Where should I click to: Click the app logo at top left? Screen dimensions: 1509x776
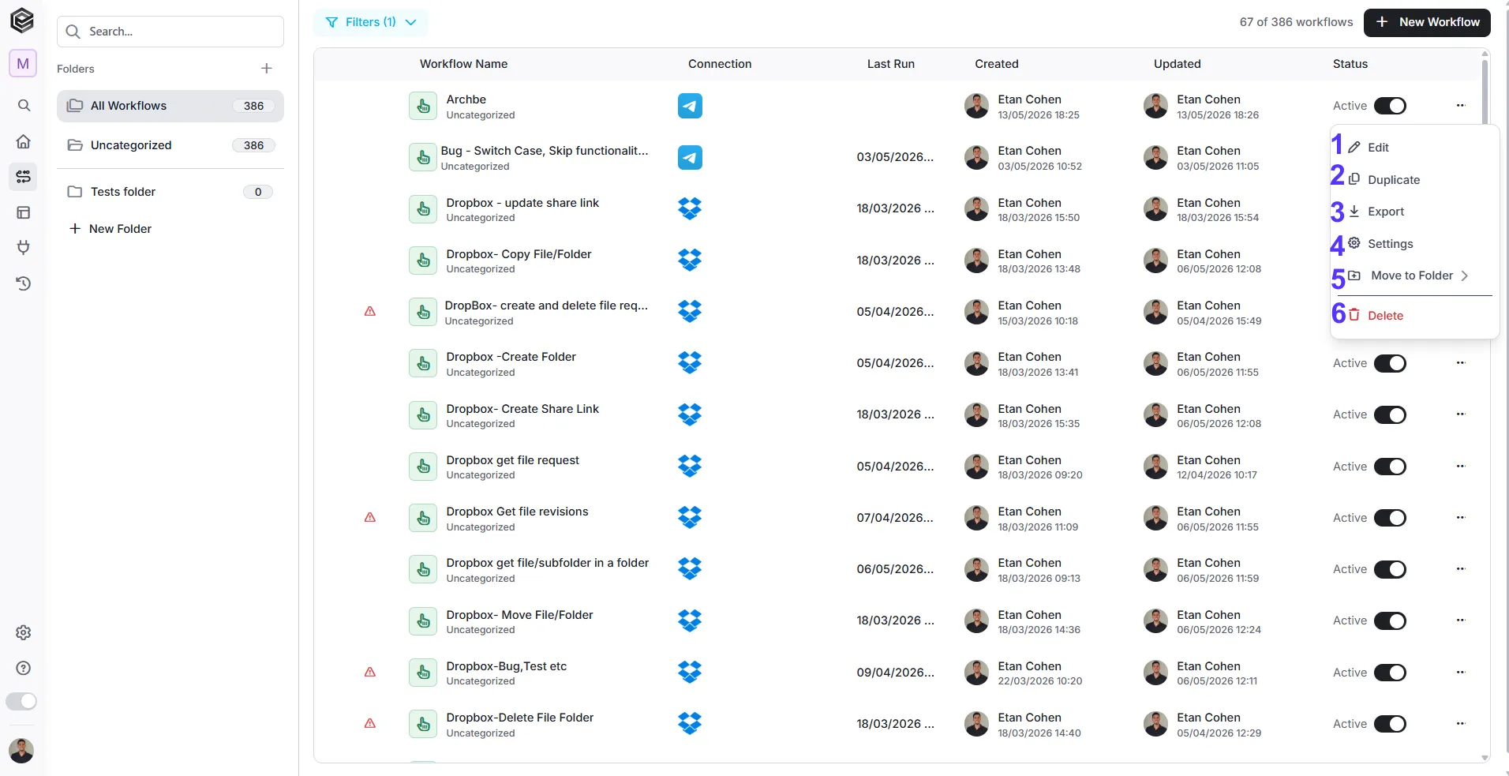22,21
